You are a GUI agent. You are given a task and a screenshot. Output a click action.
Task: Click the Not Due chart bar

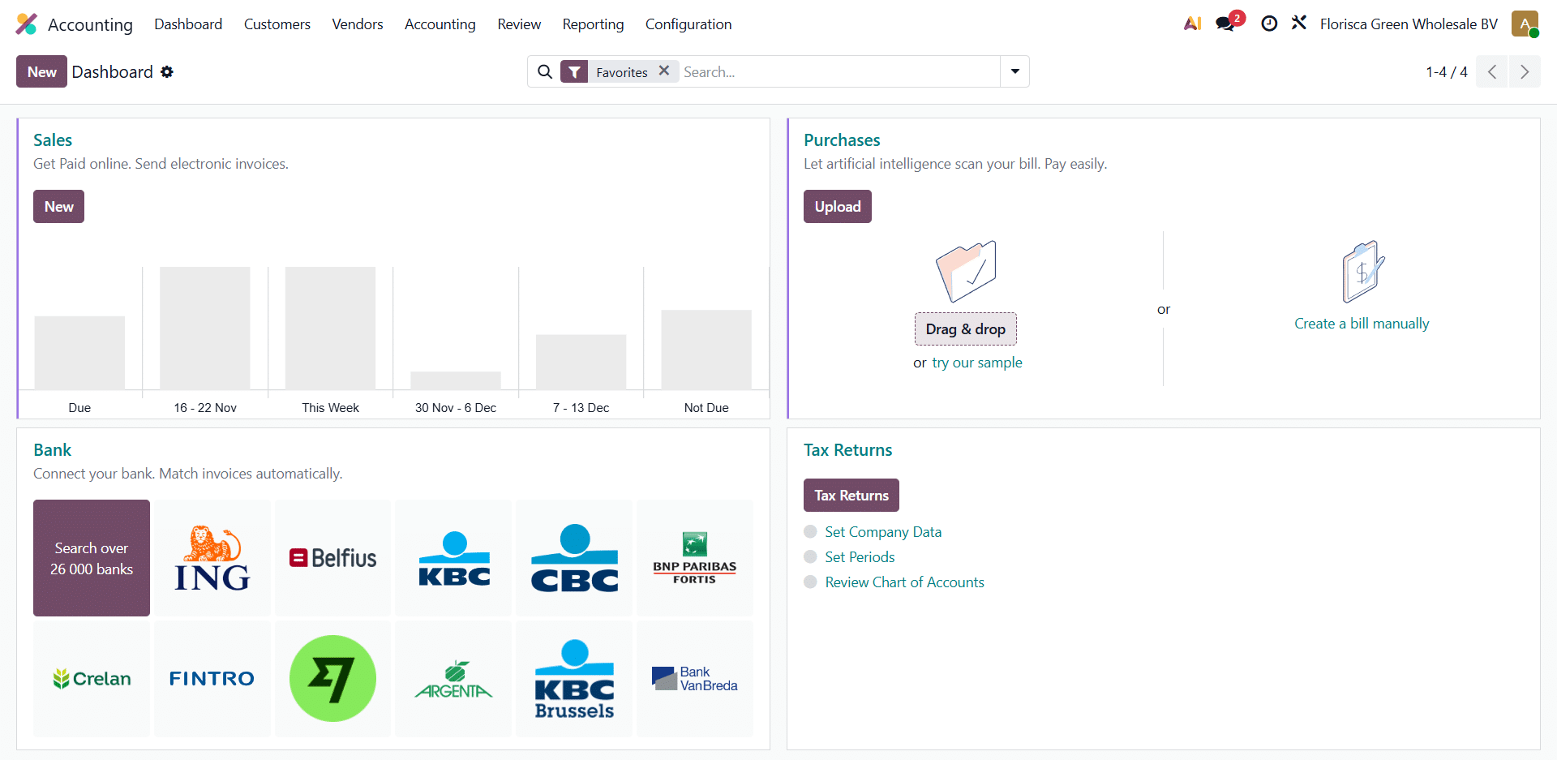click(706, 350)
